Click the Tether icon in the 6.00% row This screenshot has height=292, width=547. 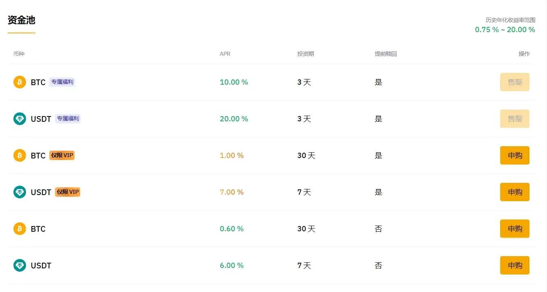pyautogui.click(x=20, y=265)
